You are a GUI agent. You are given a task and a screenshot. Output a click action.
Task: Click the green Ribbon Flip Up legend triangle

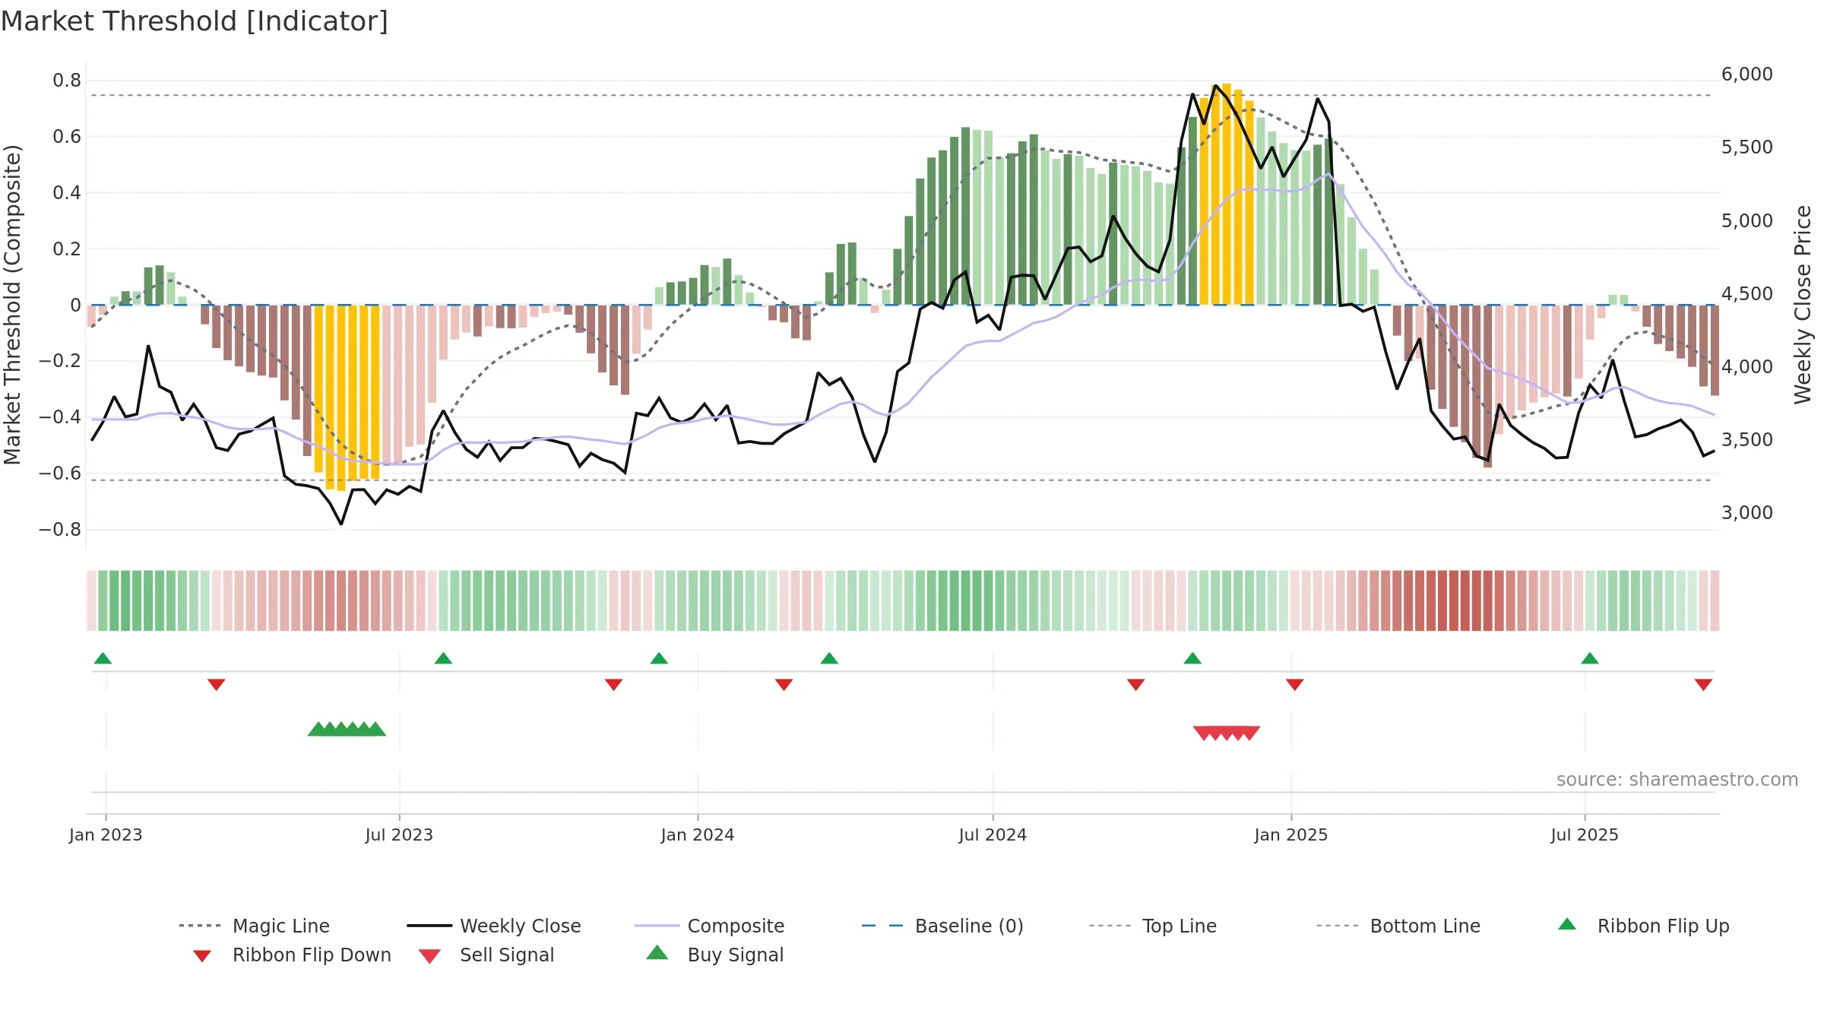tap(1567, 924)
